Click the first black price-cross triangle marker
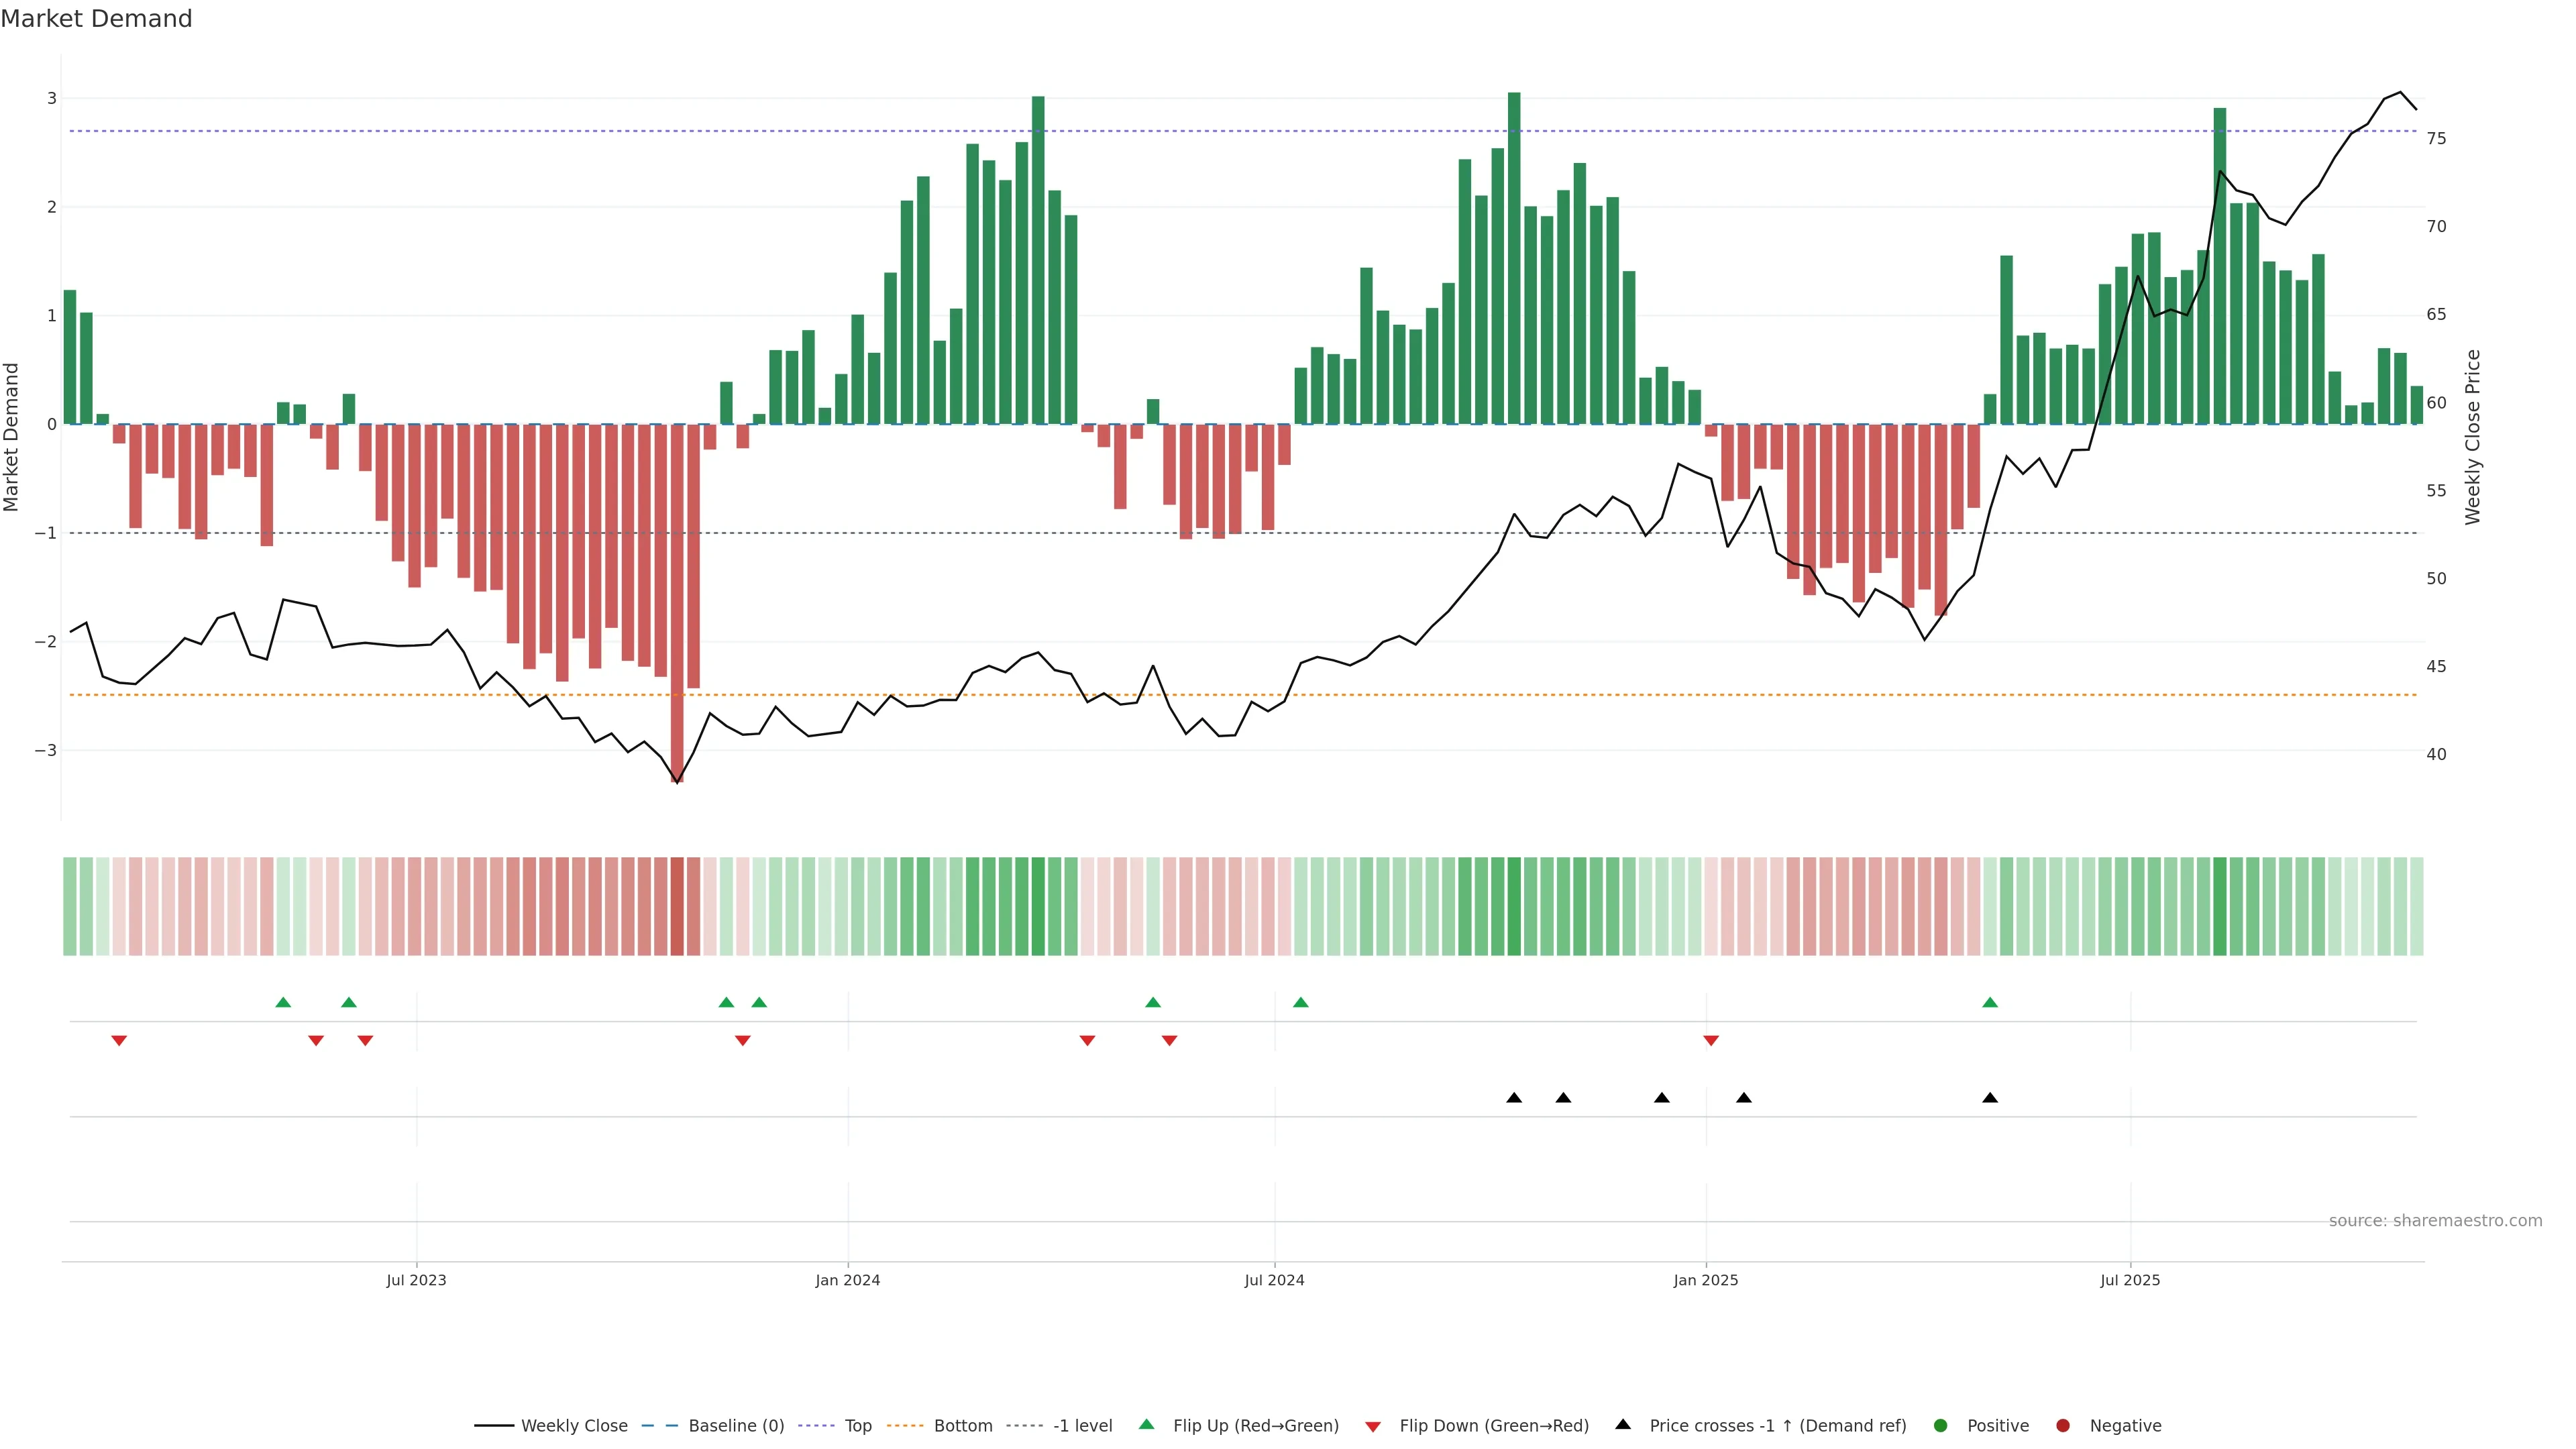The image size is (2576, 1449). [1514, 1098]
